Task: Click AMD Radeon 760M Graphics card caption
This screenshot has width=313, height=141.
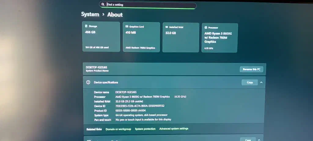Action: tap(140, 48)
